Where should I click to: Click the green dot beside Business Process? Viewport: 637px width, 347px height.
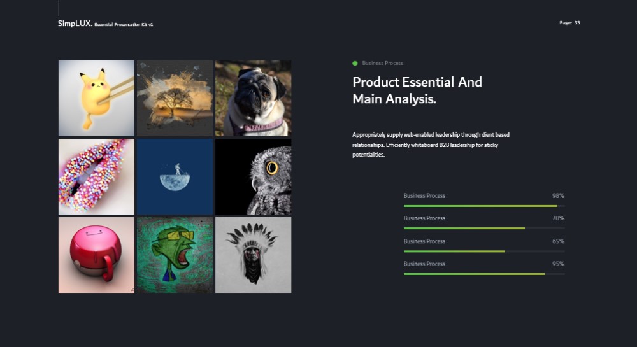click(355, 63)
